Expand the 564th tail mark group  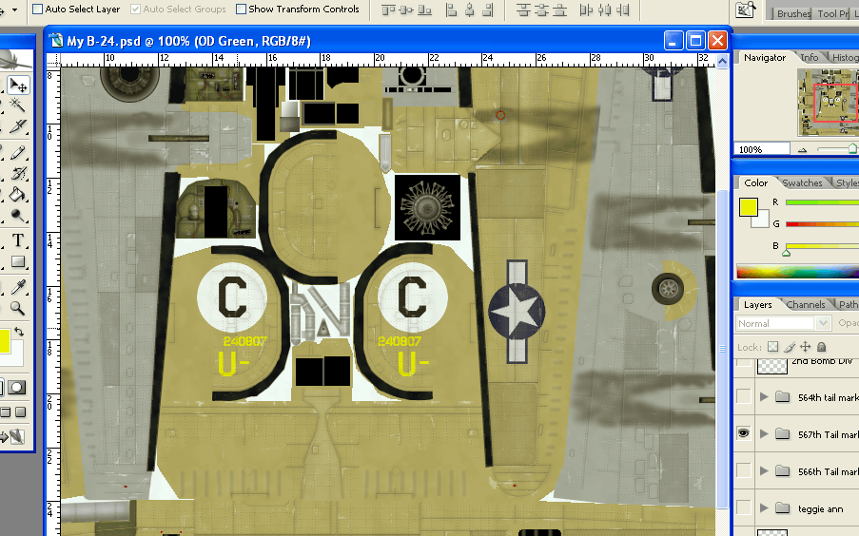764,397
